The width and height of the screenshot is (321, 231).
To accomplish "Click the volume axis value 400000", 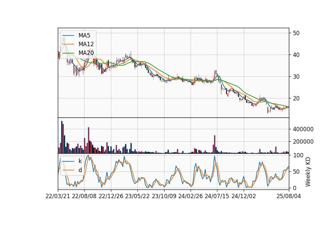I will tap(303, 129).
